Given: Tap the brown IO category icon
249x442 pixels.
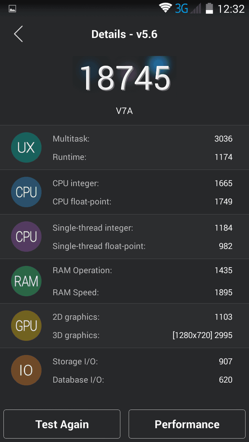Looking at the screenshot, I should 26,370.
